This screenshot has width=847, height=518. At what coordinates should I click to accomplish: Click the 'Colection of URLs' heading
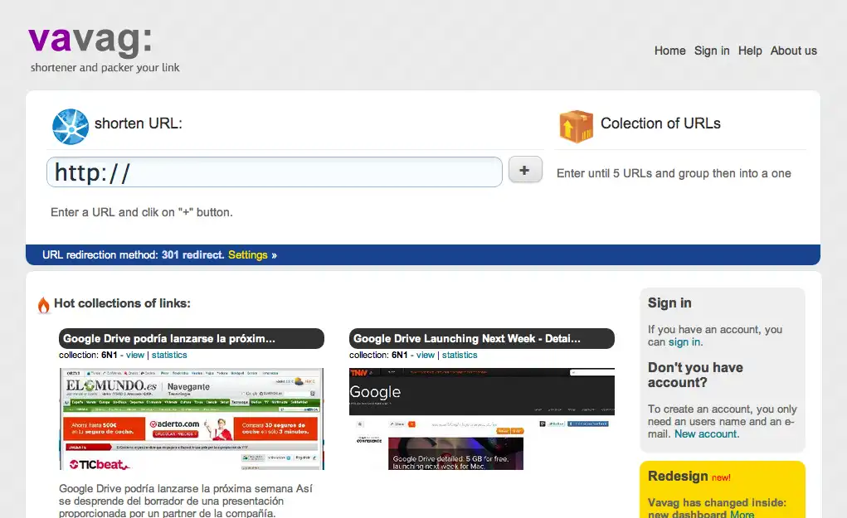[660, 123]
